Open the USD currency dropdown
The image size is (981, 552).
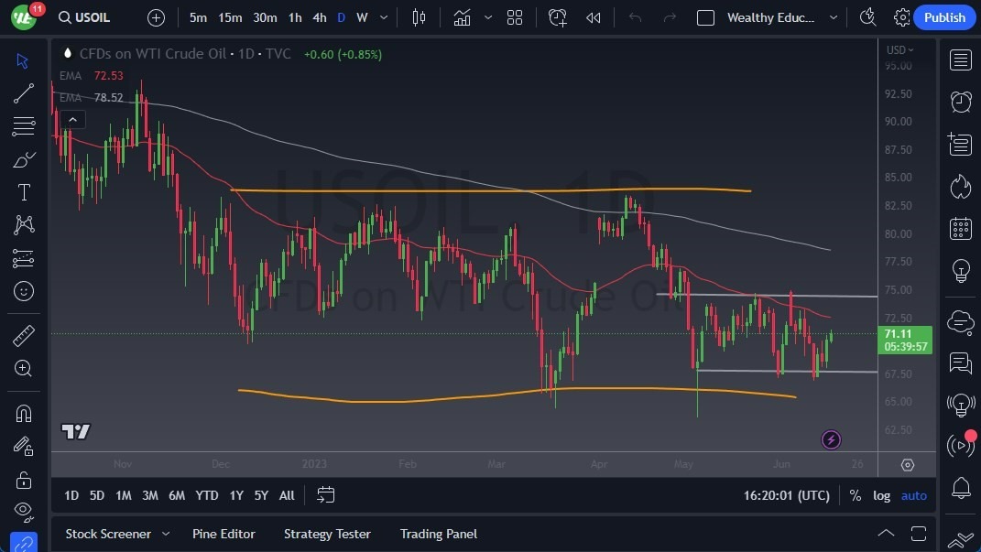900,50
